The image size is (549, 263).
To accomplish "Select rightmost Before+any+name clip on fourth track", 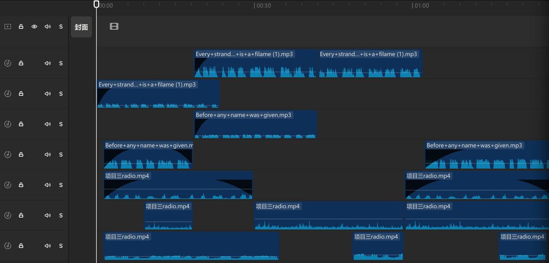I will click(487, 155).
